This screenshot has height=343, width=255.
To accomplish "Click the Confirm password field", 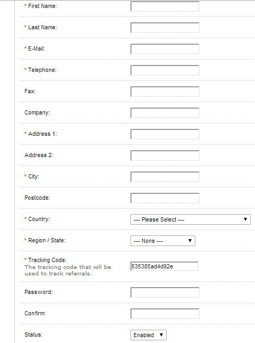I will pos(165,314).
